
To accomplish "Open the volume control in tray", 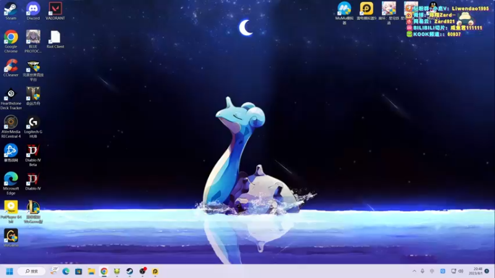I will pos(460,271).
